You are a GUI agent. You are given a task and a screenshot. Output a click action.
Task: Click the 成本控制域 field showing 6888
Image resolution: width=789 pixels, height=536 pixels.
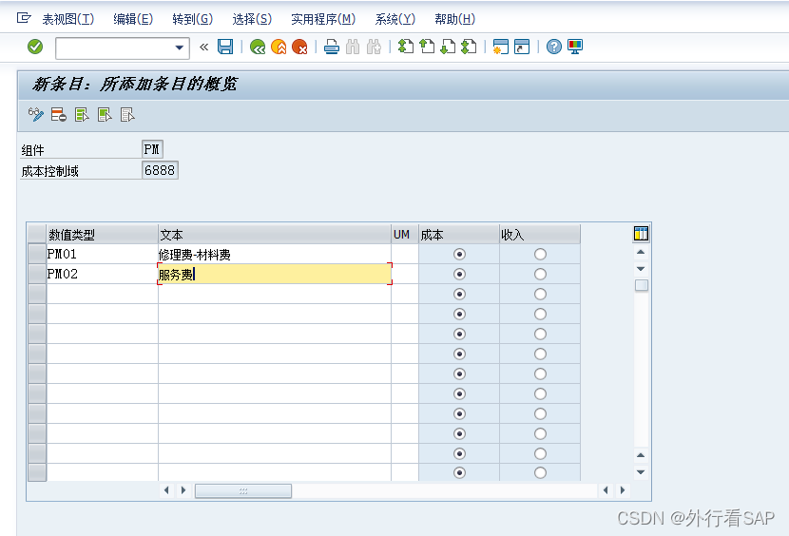click(160, 170)
